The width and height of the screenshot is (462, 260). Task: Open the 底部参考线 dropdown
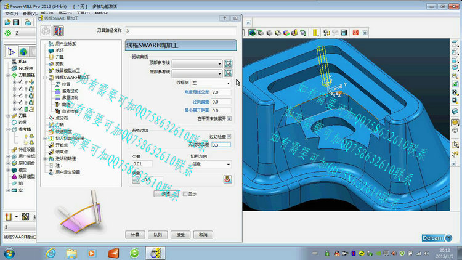197,73
